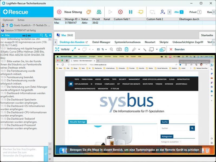Click the blue eye visibility icon
Image resolution: width=216 pixels, height=162 pixels.
click(x=11, y=25)
